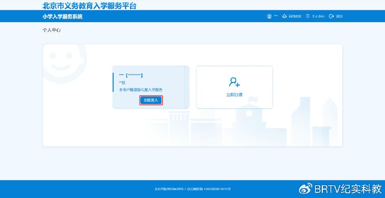The height and width of the screenshot is (198, 385).
Task: Click the 个人中心 page heading
Action: (51, 30)
